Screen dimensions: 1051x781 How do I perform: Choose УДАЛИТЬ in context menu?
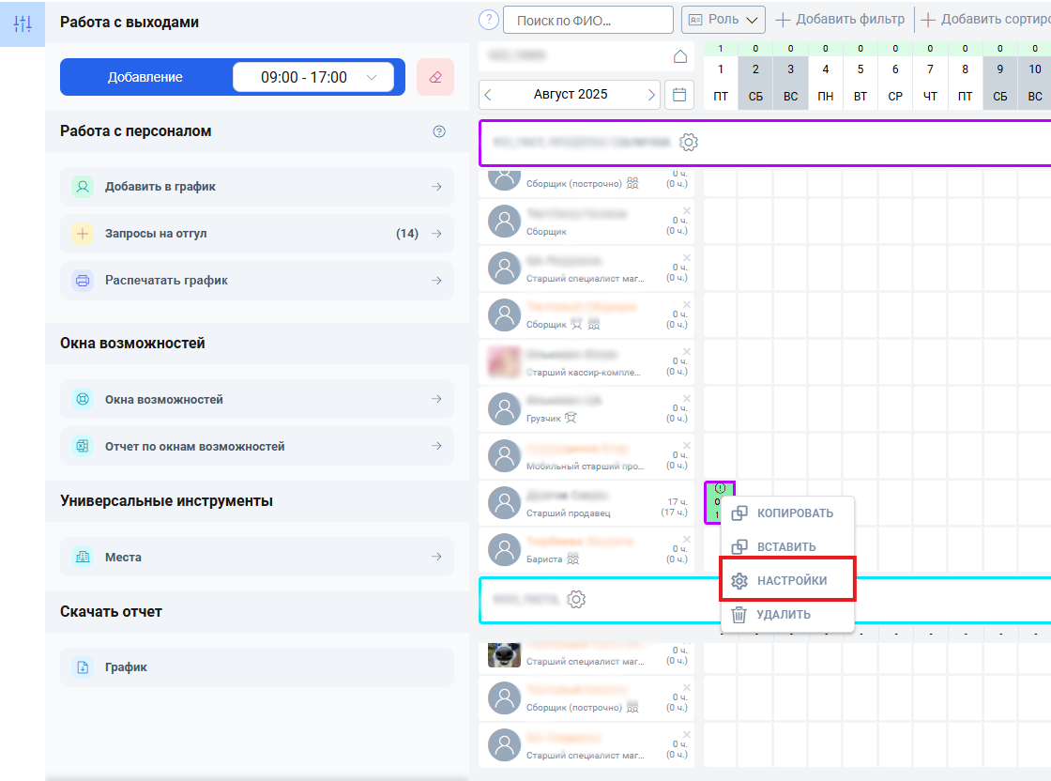pyautogui.click(x=787, y=614)
